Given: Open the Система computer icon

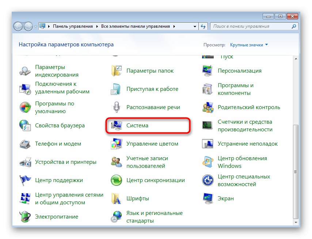Looking at the screenshot, I should [x=117, y=126].
